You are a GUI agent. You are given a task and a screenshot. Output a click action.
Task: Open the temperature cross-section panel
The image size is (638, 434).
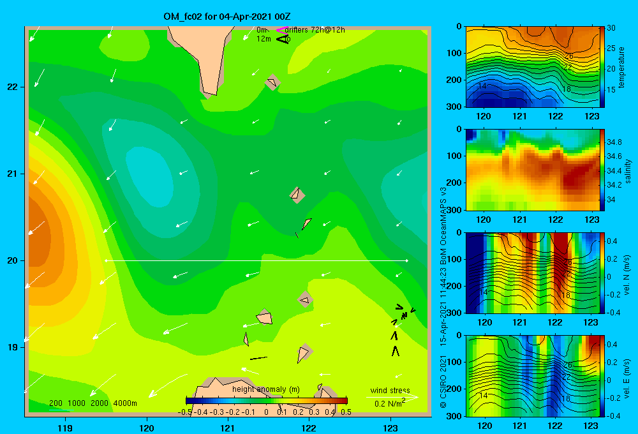532,67
